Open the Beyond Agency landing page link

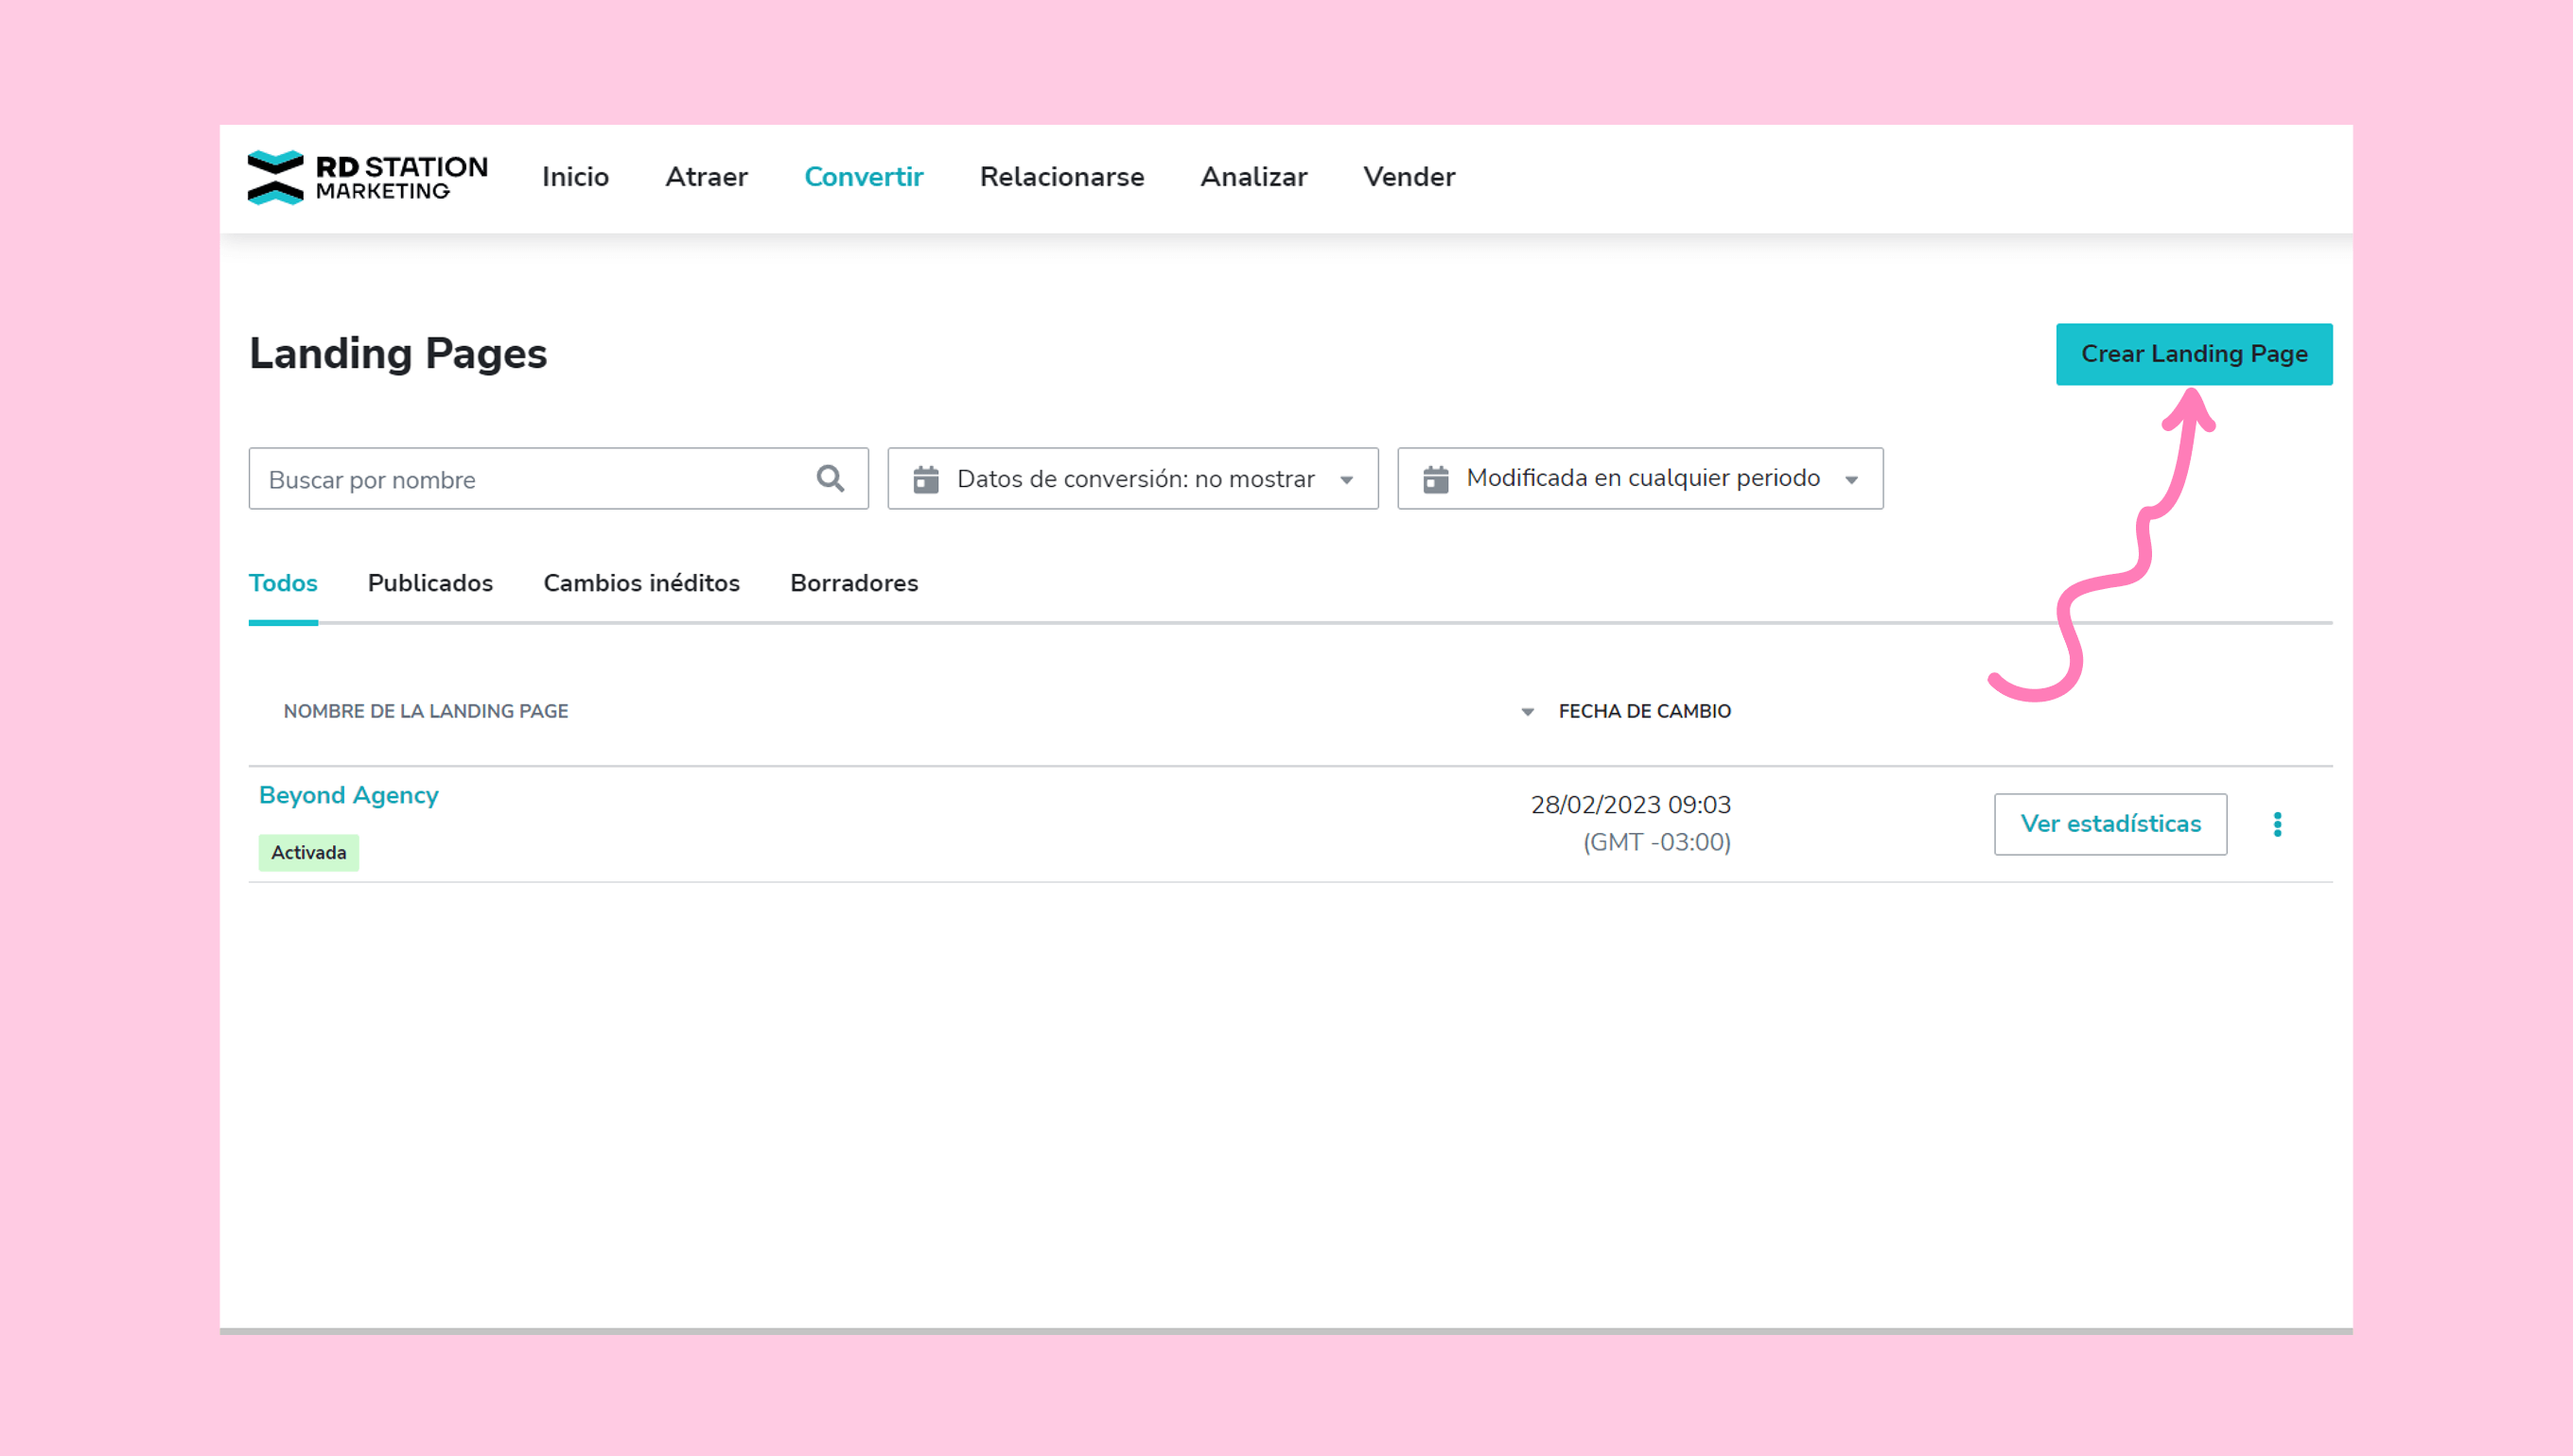[x=348, y=795]
